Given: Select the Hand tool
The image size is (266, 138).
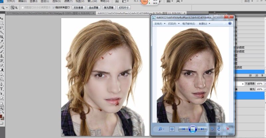Looking at the screenshot, I should pyautogui.click(x=2, y=103).
